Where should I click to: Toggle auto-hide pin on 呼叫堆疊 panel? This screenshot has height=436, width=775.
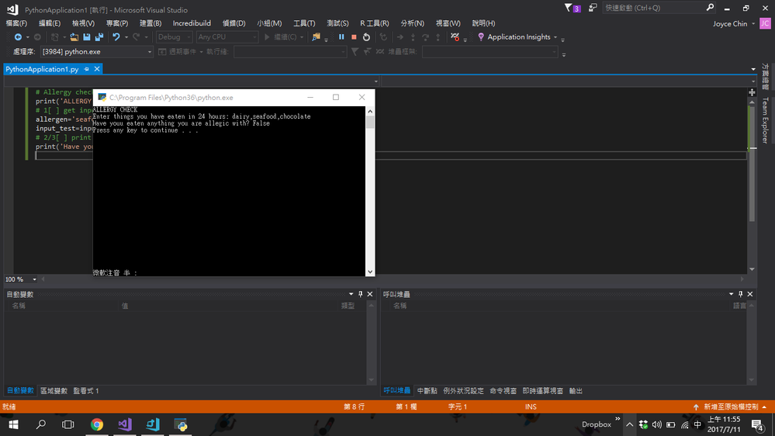point(740,294)
